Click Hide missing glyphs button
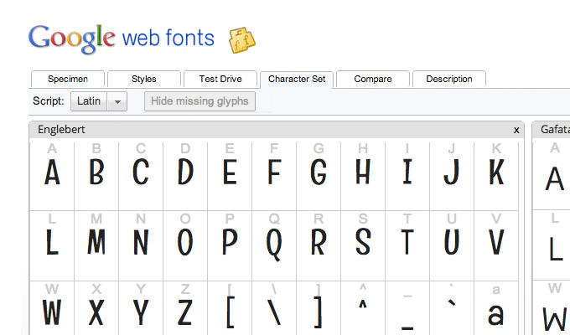This screenshot has width=570, height=335. point(199,101)
